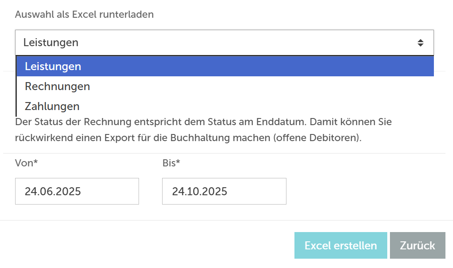Click the Bis* field label
The height and width of the screenshot is (268, 453).
[171, 163]
